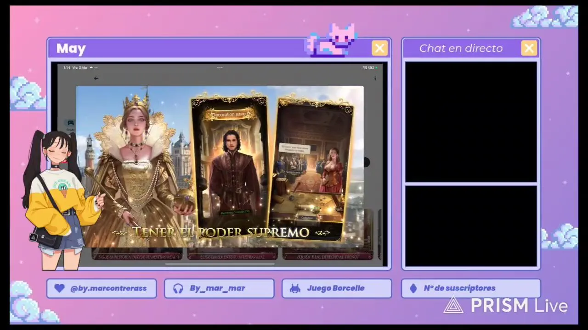Click the PRISM Live triangle logo
The width and height of the screenshot is (588, 330).
coord(453,305)
